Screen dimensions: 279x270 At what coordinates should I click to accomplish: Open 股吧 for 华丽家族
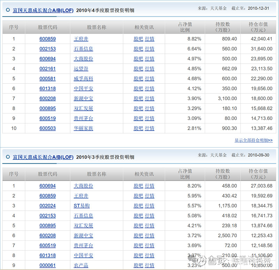point(138,128)
